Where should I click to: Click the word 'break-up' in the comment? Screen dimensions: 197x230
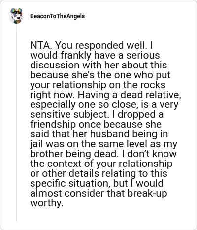147,194
